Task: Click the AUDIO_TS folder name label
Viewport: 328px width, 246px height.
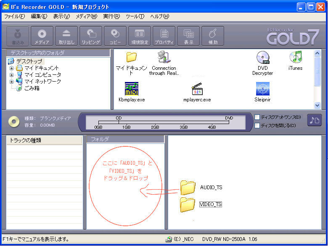Action: pos(211,188)
